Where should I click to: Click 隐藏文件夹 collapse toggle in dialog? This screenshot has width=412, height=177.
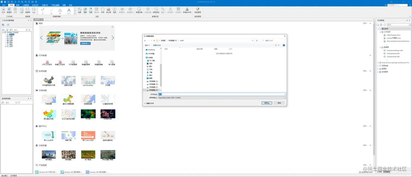(x=149, y=103)
